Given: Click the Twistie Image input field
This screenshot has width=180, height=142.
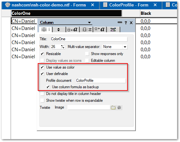Looking at the screenshot, I should click(x=89, y=108).
